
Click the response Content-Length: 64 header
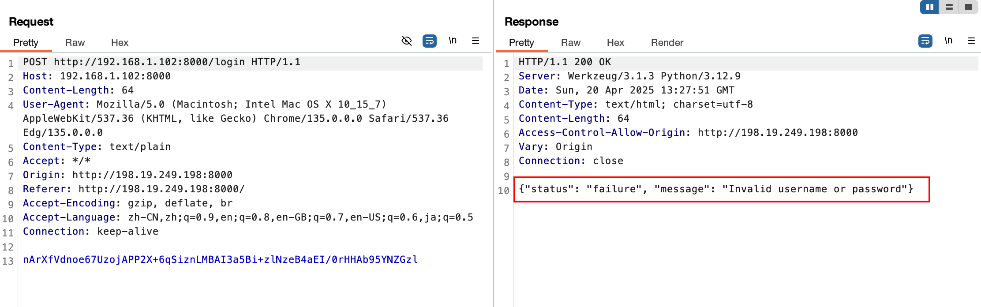574,119
